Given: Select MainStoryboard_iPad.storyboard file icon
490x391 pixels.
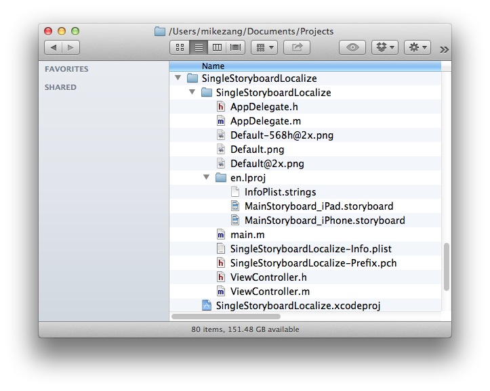Looking at the screenshot, I should (x=235, y=206).
